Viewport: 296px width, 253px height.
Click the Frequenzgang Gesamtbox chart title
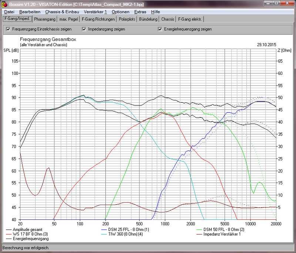pyautogui.click(x=48, y=39)
